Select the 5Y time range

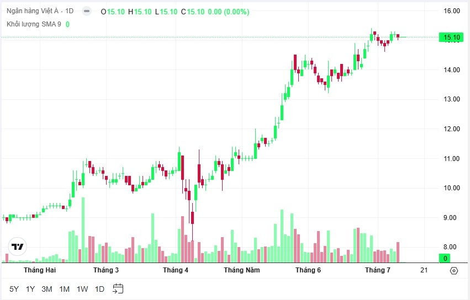click(x=14, y=289)
